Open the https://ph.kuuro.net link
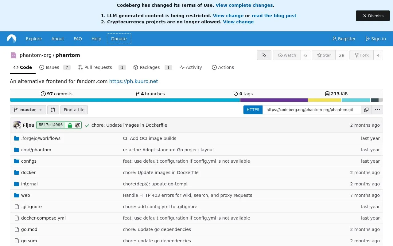Viewport: 393px width, 246px height. (x=134, y=81)
